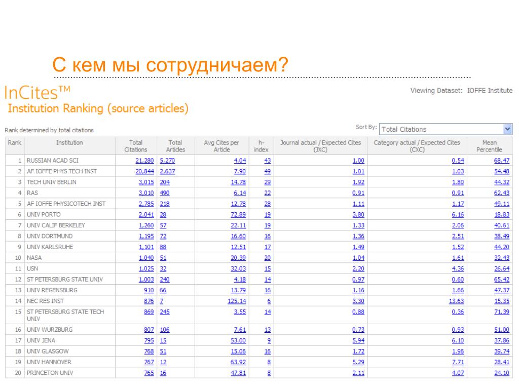Click the Mean Percentile column header
Screen dimensions: 519x389
tap(489, 146)
